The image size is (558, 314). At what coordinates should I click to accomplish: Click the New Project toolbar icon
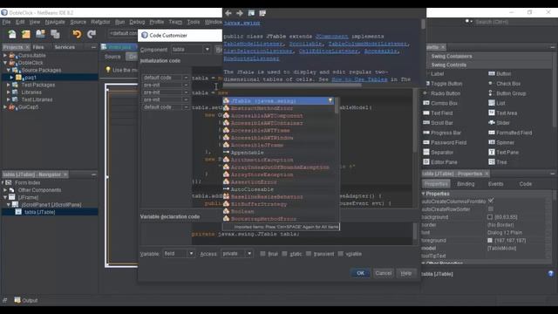click(x=26, y=34)
